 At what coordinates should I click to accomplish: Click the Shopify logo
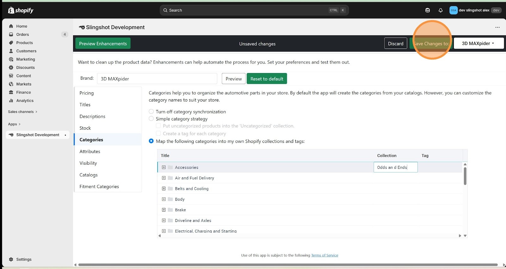21,10
